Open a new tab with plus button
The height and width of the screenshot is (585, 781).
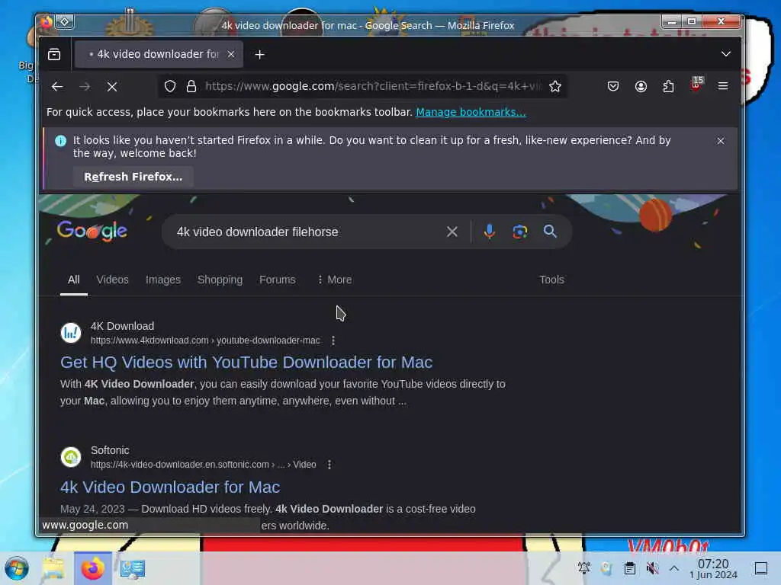[259, 55]
